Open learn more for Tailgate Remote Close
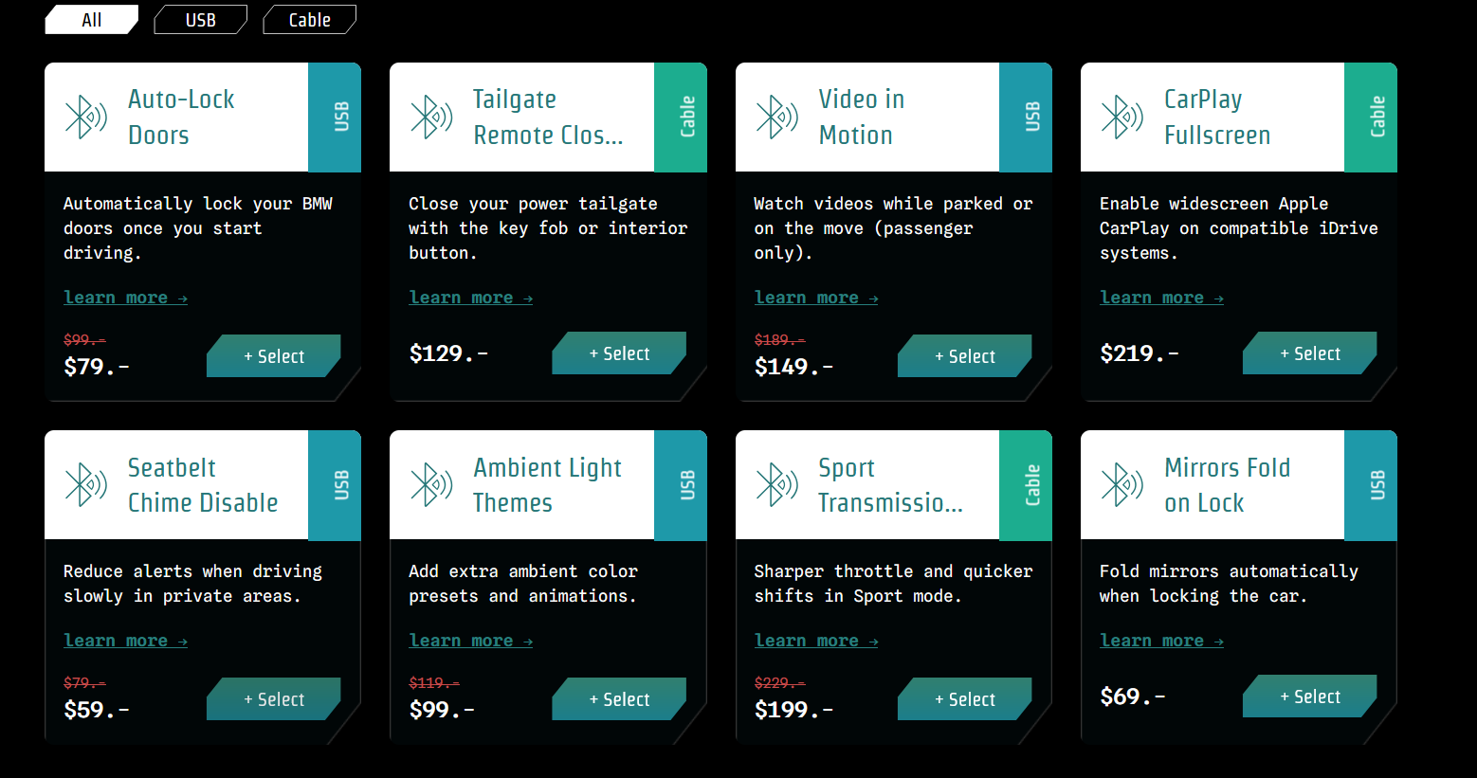This screenshot has width=1477, height=778. [x=470, y=298]
